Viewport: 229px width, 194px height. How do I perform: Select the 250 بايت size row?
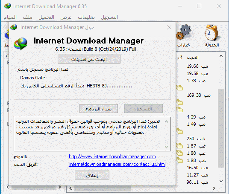click(196, 139)
